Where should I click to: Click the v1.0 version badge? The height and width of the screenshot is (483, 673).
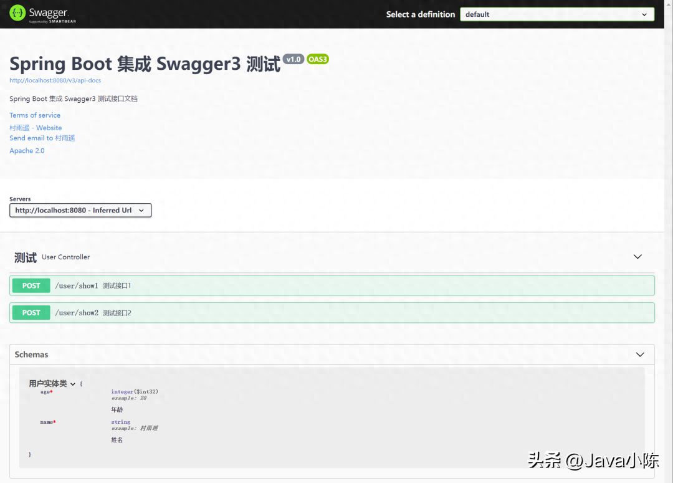point(294,59)
